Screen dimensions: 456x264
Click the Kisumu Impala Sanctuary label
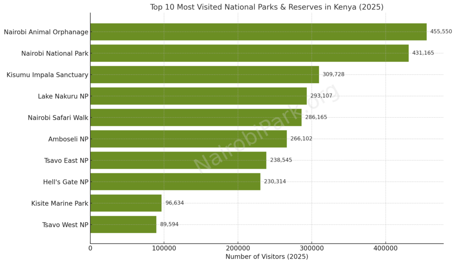(47, 75)
